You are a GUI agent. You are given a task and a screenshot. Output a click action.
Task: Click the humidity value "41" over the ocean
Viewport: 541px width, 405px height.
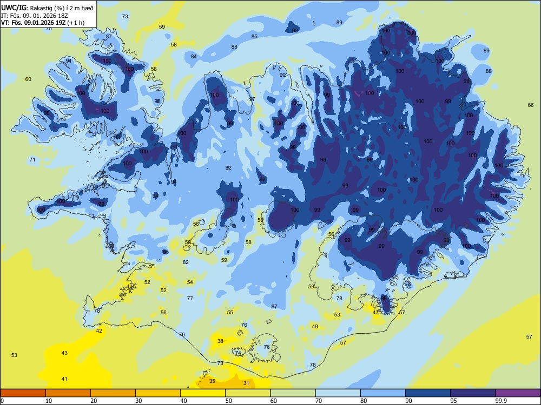click(x=64, y=379)
